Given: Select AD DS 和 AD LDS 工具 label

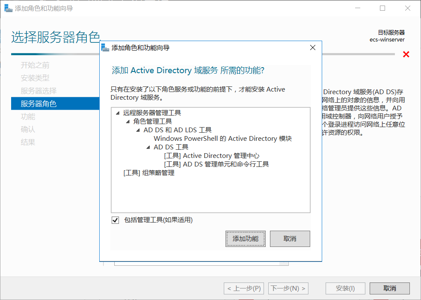Looking at the screenshot, I should point(178,130).
